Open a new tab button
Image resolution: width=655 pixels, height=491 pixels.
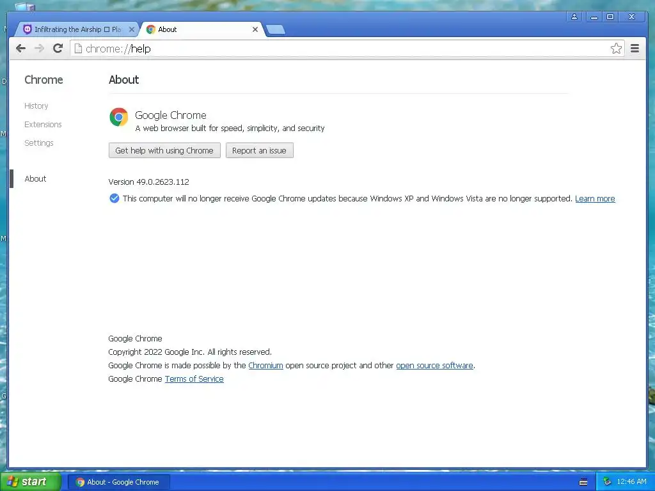(276, 29)
